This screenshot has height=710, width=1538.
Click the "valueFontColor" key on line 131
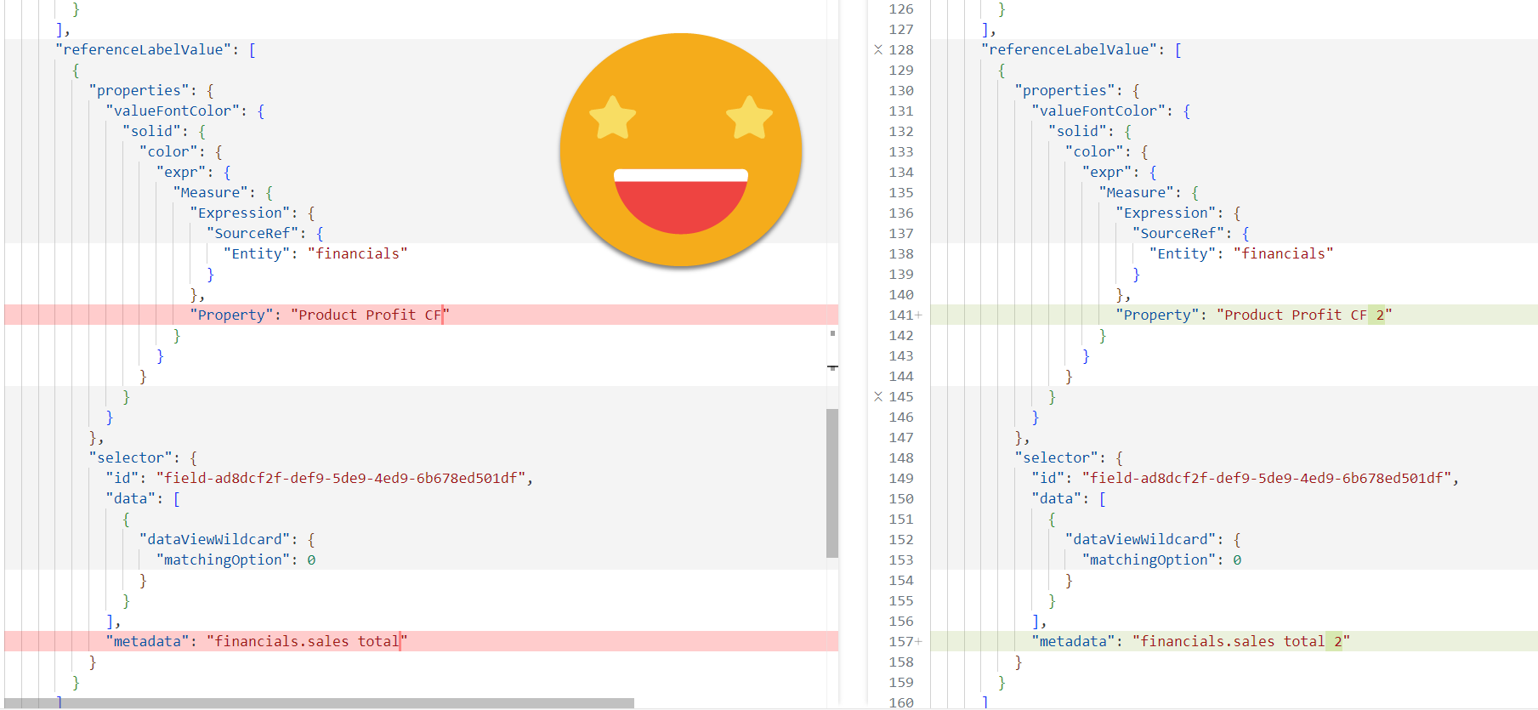1098,111
